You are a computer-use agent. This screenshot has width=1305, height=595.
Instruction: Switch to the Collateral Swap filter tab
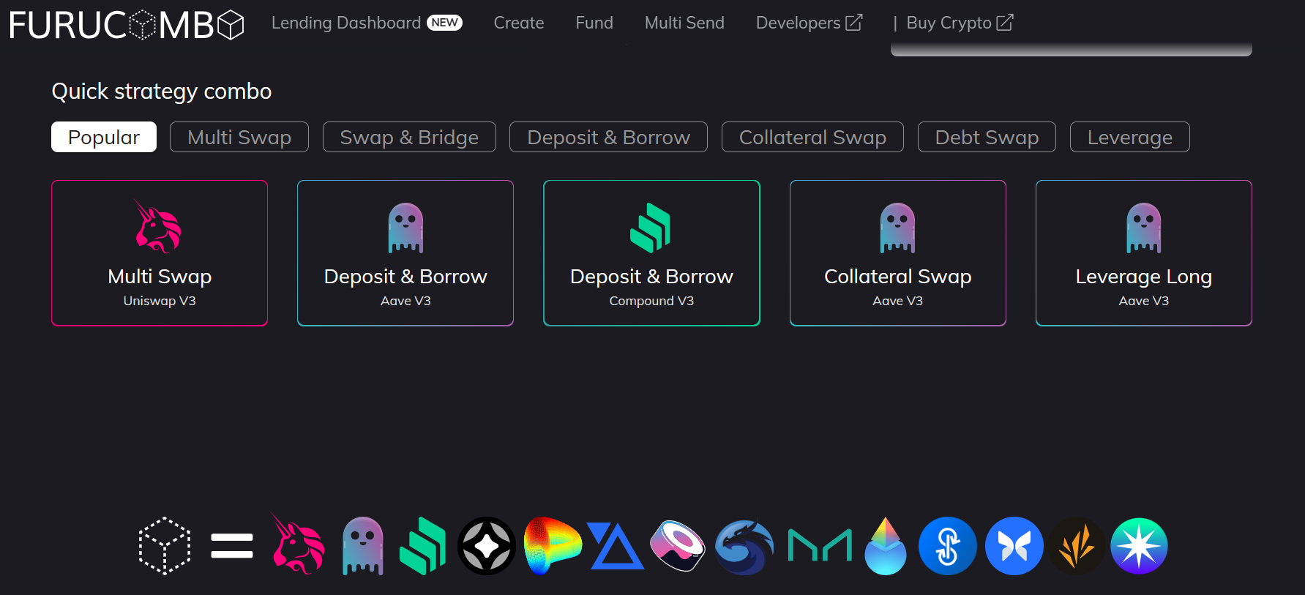click(812, 137)
